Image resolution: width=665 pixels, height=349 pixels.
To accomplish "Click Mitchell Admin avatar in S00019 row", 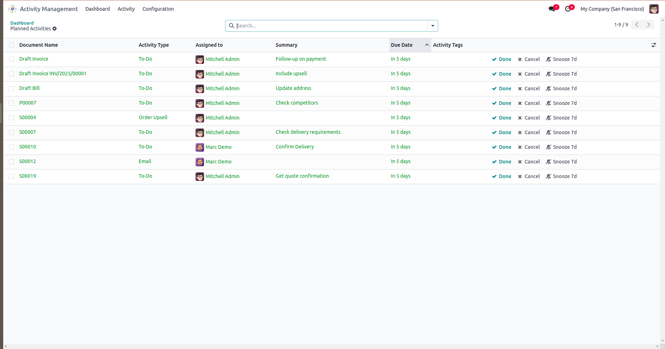I will (x=200, y=177).
